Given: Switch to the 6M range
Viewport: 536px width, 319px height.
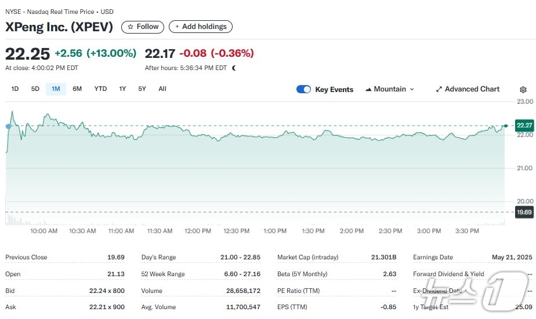Looking at the screenshot, I should 77,89.
